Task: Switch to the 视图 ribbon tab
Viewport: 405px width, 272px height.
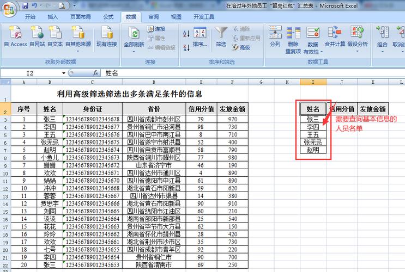Action: [x=176, y=17]
